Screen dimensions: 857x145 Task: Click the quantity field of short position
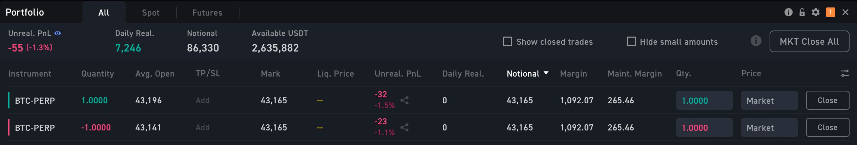click(x=704, y=127)
